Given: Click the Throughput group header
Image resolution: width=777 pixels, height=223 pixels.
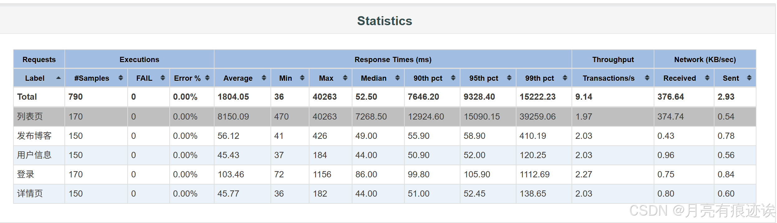Looking at the screenshot, I should pyautogui.click(x=613, y=59).
